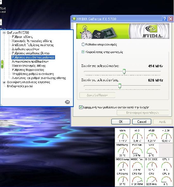Click the core clock frequency slider thumb

124,71
